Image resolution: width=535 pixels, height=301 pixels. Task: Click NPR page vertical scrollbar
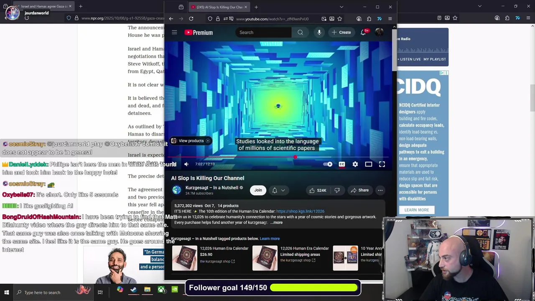tap(532, 97)
